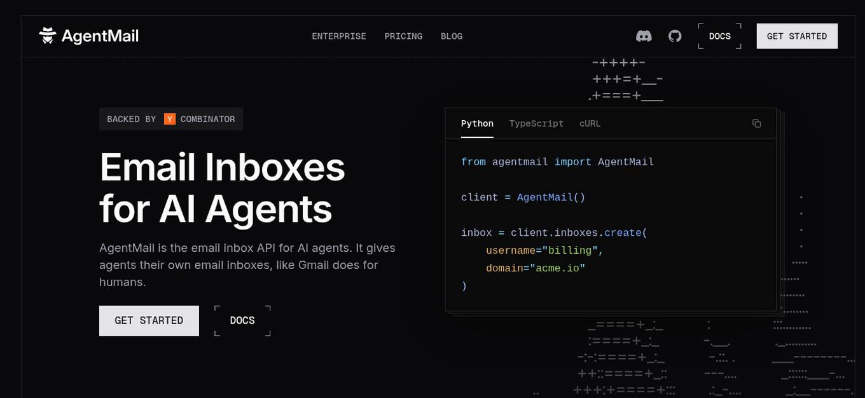
Task: Click GET STARTED in the top navigation
Action: coord(796,36)
